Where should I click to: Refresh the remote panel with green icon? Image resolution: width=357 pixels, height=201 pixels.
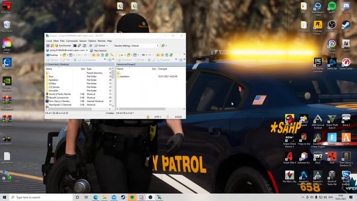171,55
